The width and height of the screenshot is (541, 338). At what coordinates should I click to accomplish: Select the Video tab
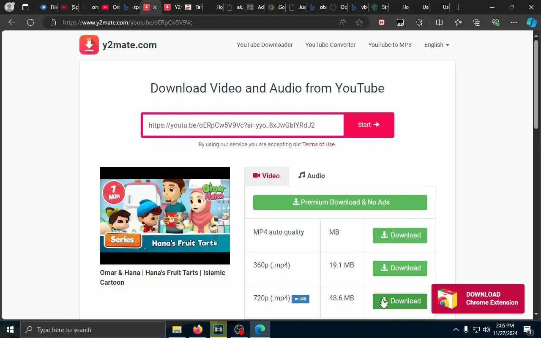coord(266,176)
